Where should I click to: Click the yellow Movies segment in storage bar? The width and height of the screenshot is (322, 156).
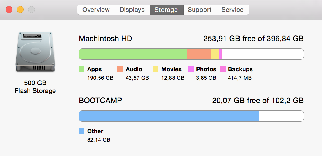[215, 54]
